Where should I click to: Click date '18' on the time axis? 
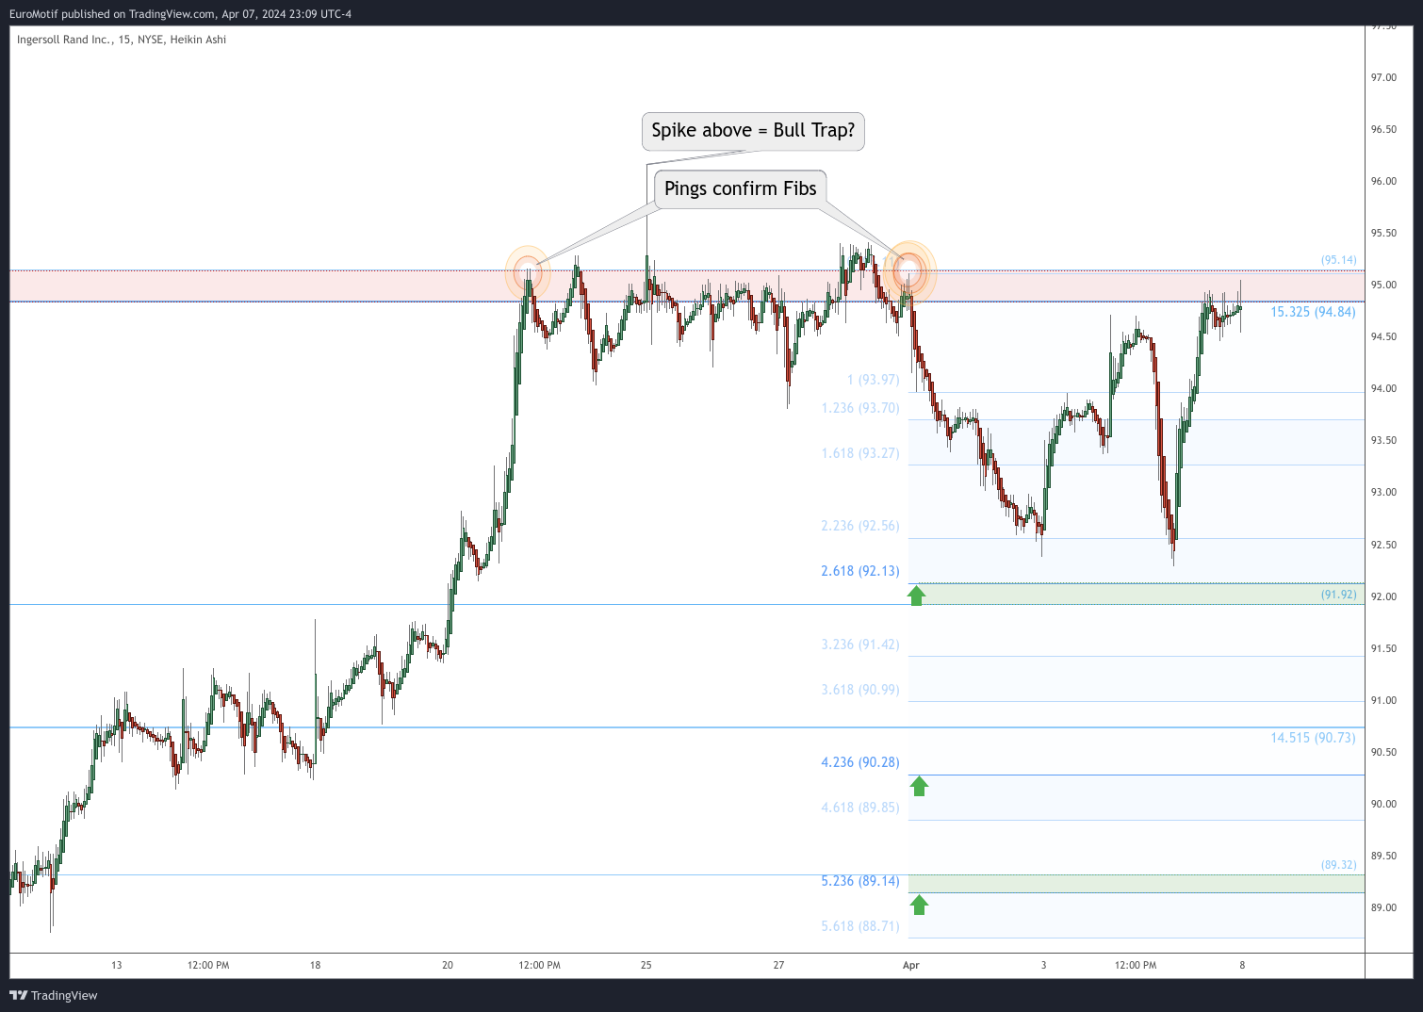316,965
